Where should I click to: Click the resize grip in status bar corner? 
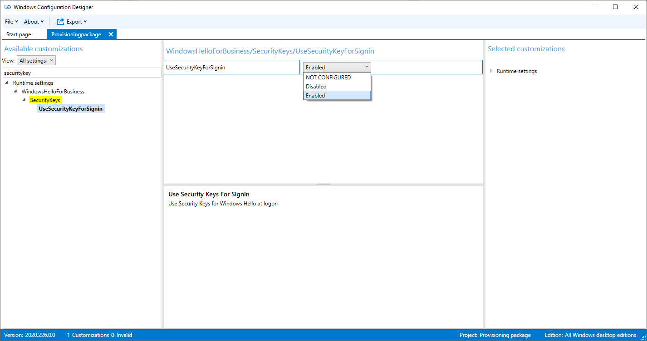point(643,336)
